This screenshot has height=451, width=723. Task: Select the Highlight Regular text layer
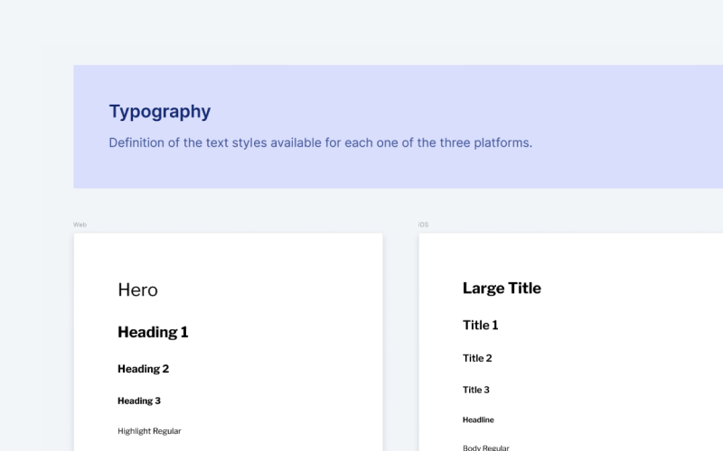pyautogui.click(x=149, y=431)
